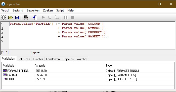Viewport: 176px width, 92px height.
Task: Click the step into debug icon
Action: [x=50, y=17]
